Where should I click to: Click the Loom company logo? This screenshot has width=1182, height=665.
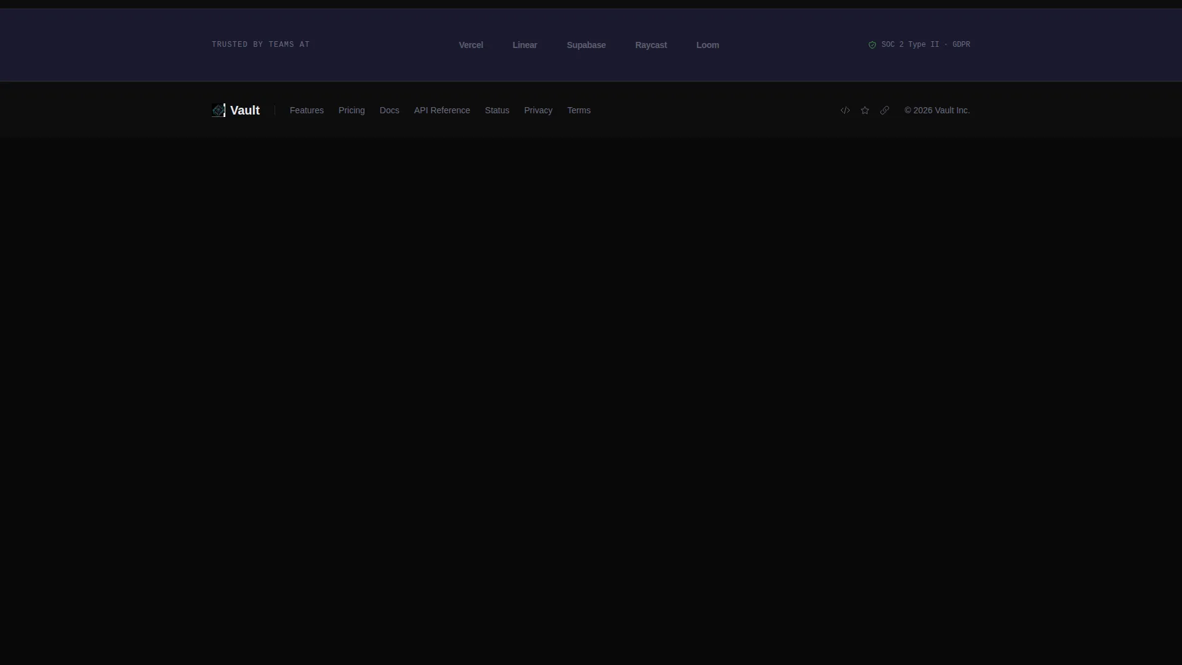tap(708, 45)
